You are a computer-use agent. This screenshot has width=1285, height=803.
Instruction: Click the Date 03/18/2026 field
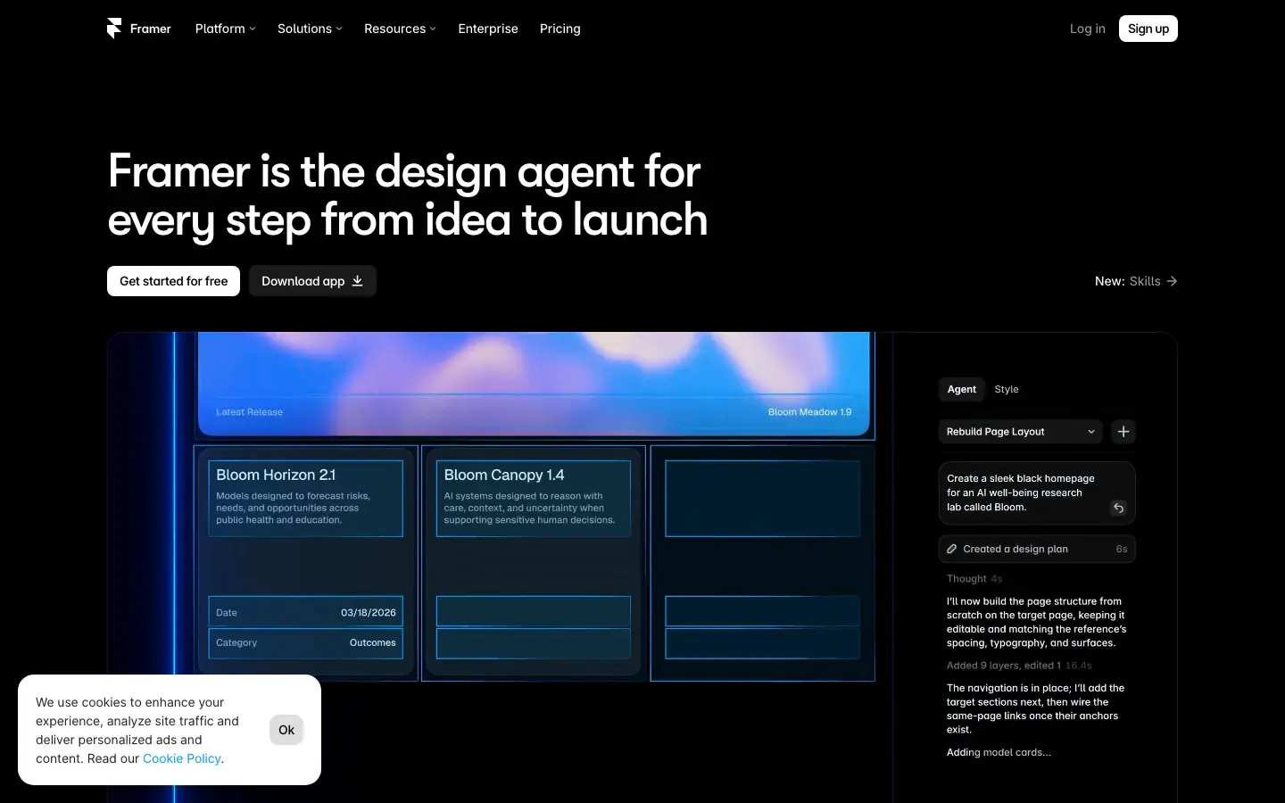(305, 612)
